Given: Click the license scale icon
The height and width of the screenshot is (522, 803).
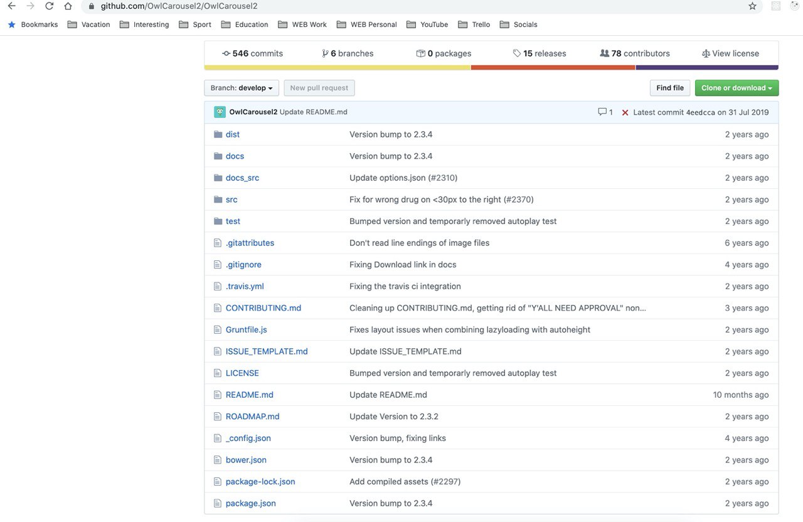Looking at the screenshot, I should pos(706,53).
